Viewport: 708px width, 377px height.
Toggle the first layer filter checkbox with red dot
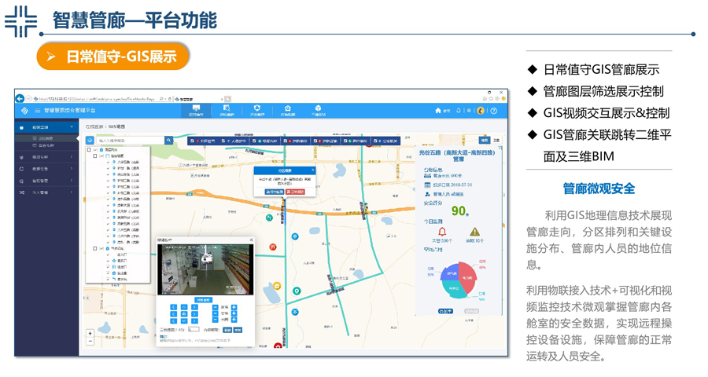[192, 141]
